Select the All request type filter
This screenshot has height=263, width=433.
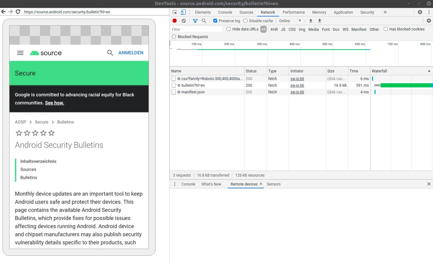(263, 29)
